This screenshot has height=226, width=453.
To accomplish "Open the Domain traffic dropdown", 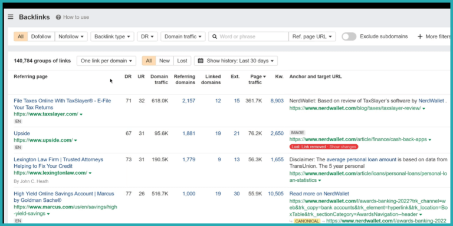I will (x=183, y=36).
